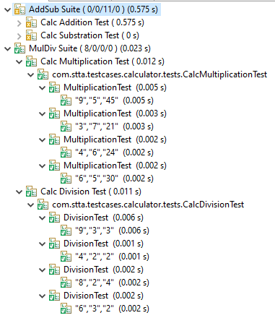Collapse the AddSub Suite node

(8, 10)
